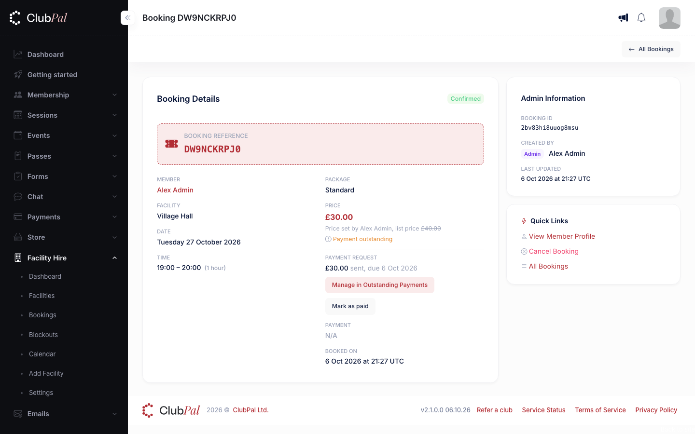Screen dimensions: 695x434
Task: Open Dashboard in main sidebar
Action: point(45,54)
